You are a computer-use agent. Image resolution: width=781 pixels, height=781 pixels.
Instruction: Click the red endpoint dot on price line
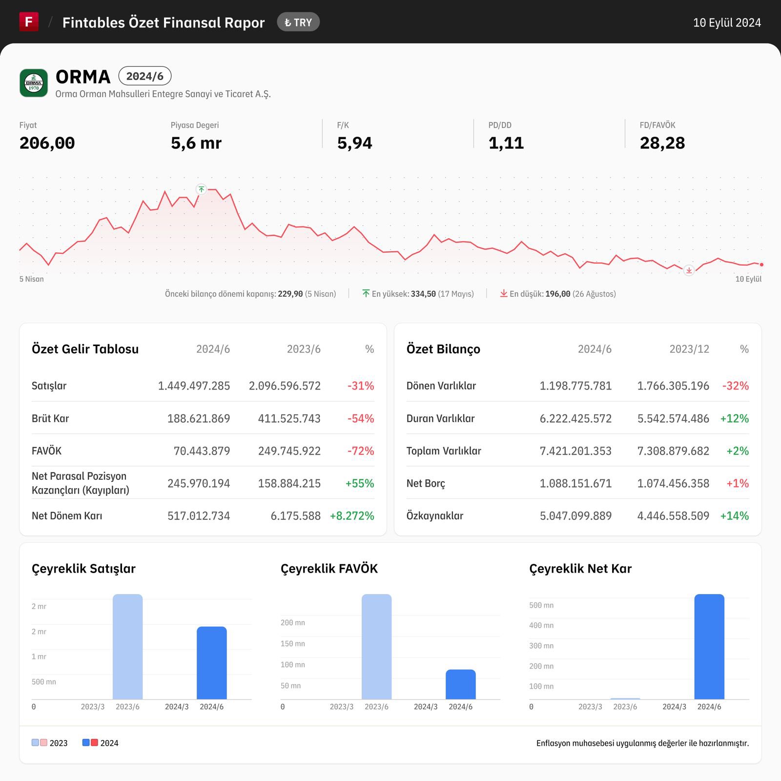tap(761, 265)
